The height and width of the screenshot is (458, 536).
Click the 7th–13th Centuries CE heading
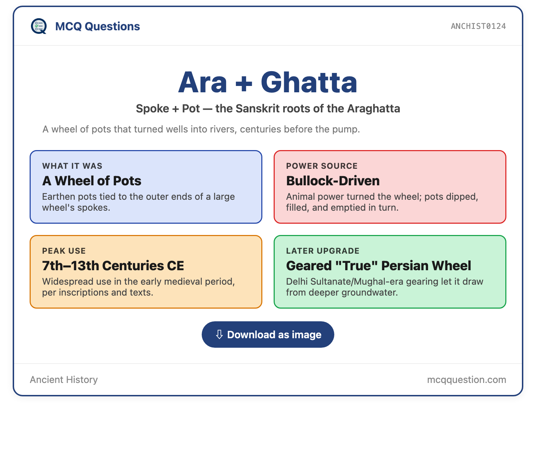coord(113,266)
